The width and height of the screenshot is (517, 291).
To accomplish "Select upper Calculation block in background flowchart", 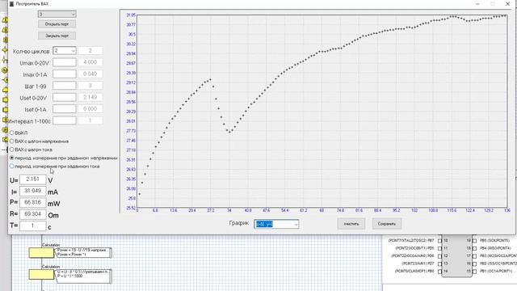I will point(41,253).
